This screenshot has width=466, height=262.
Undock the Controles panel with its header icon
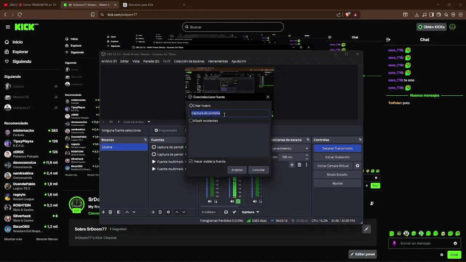[x=360, y=140]
